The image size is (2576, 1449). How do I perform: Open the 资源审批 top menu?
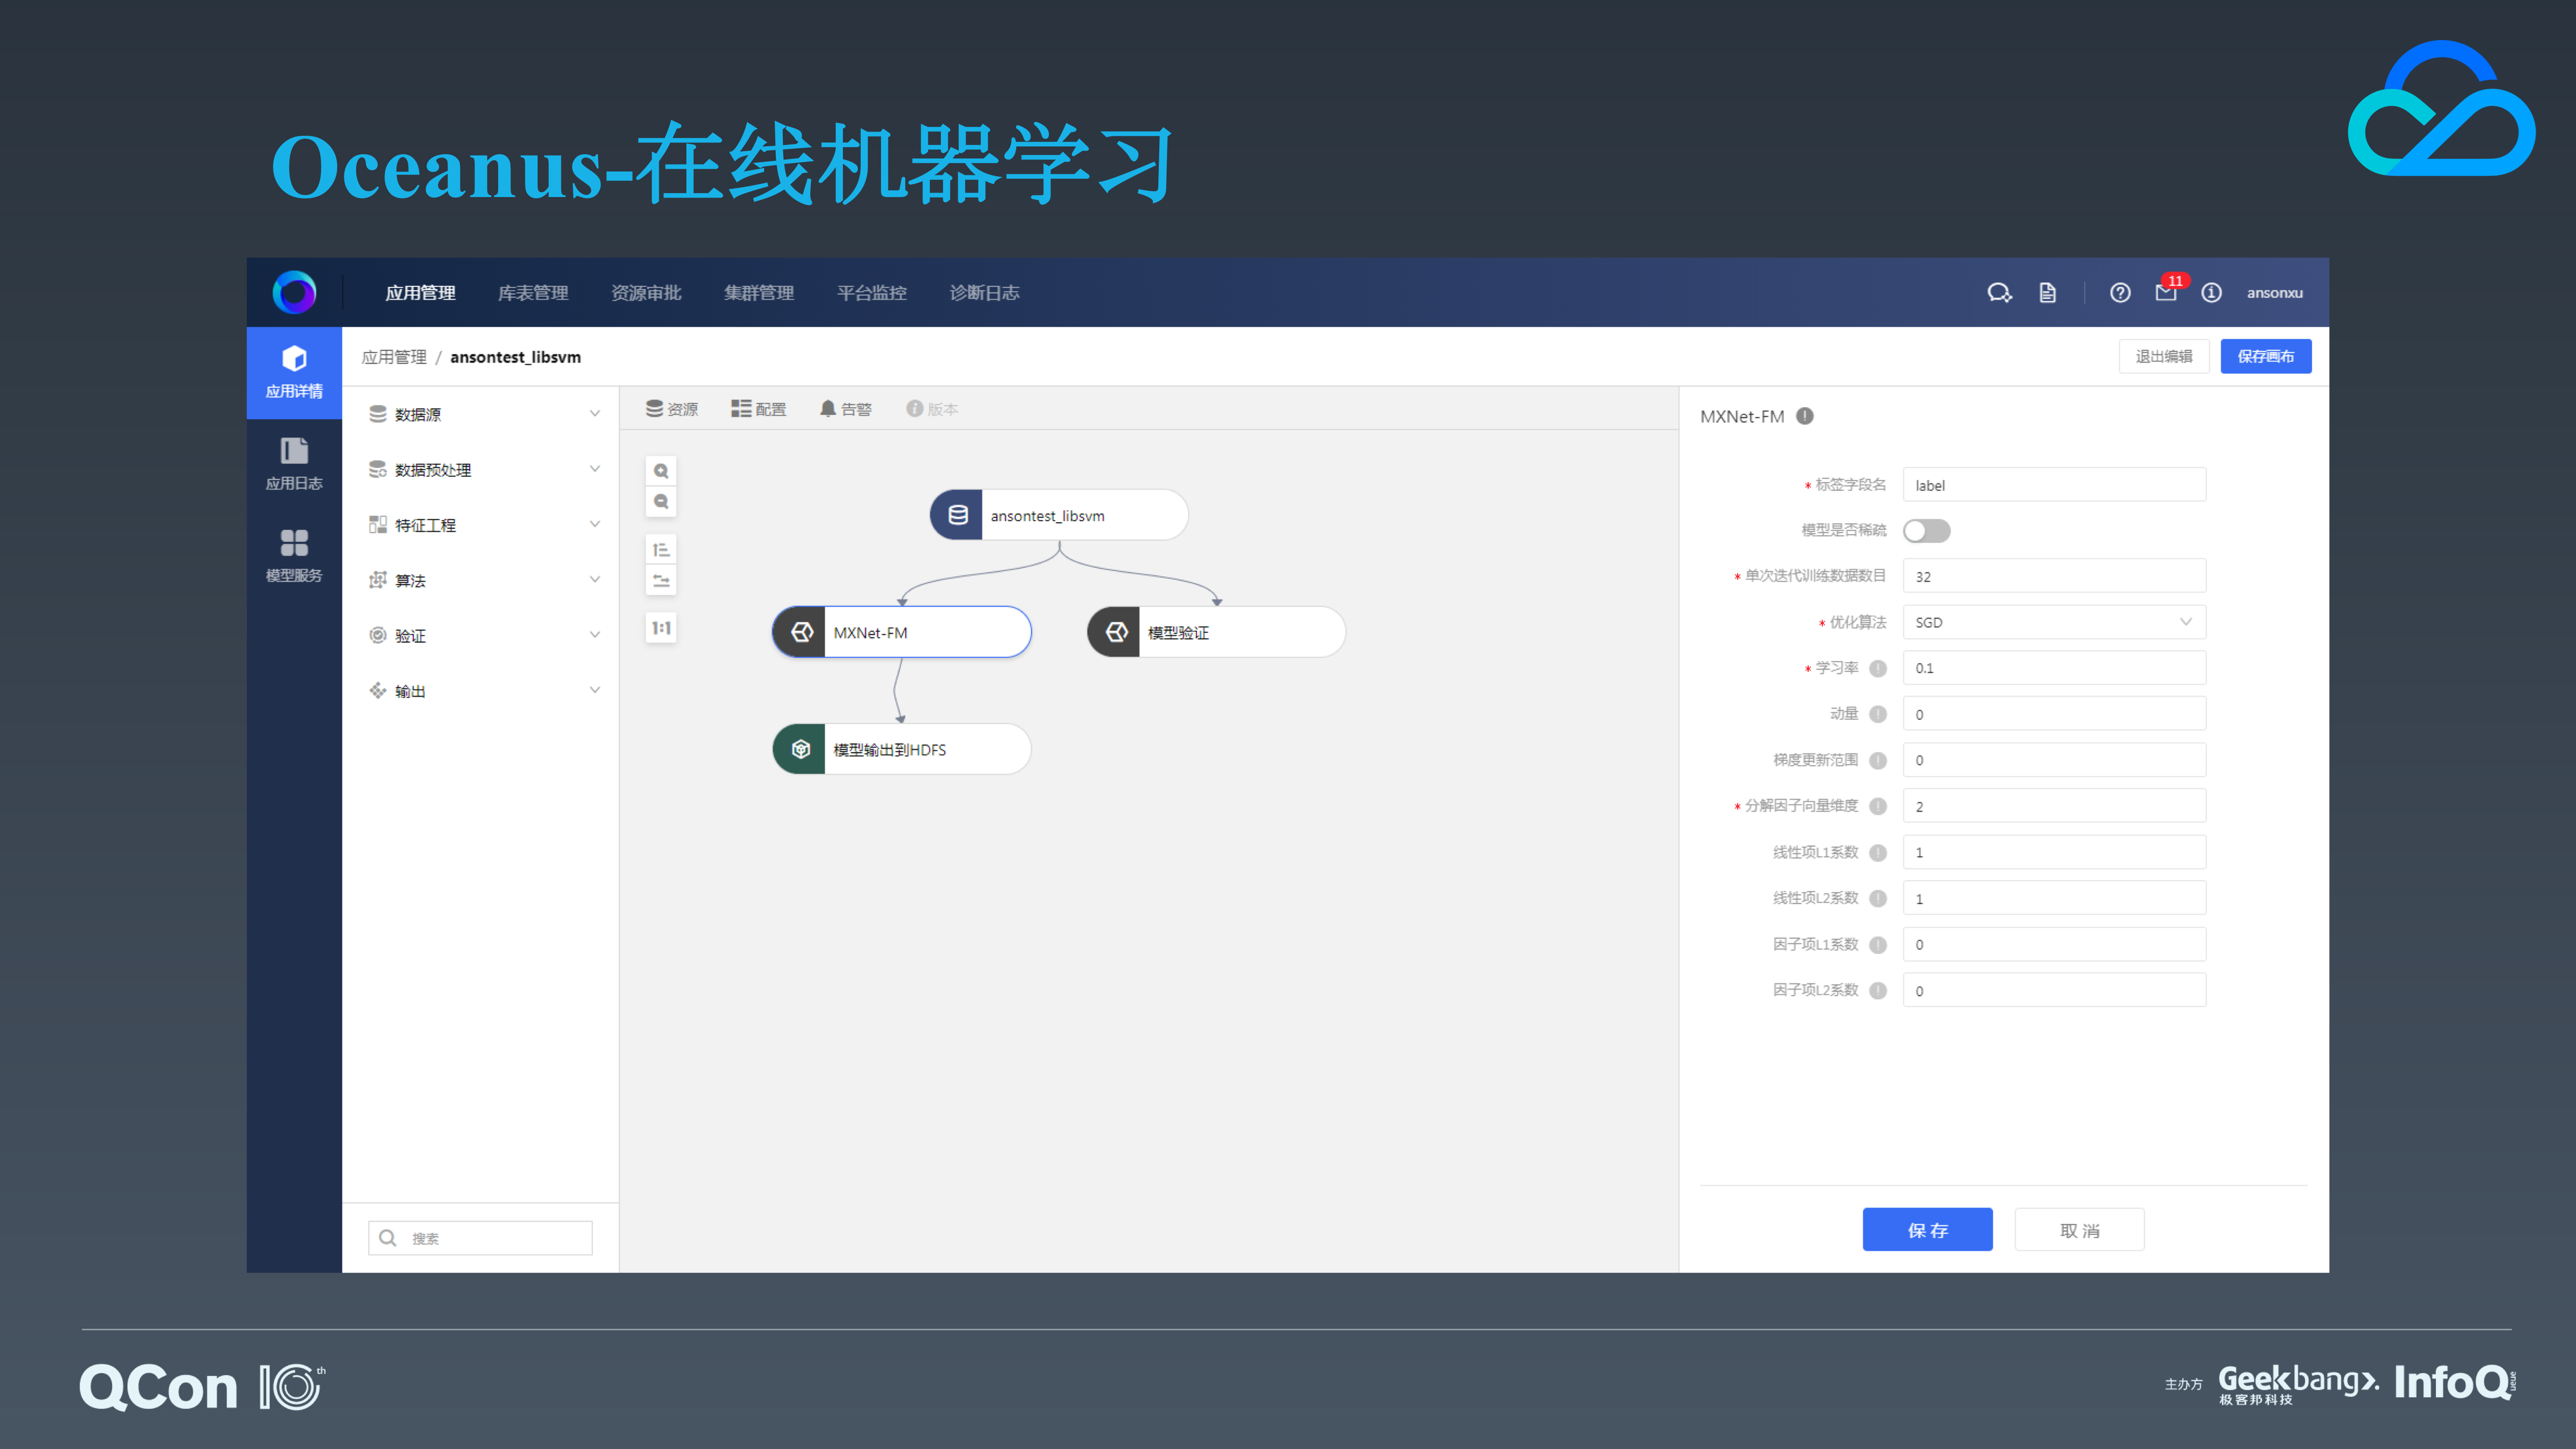point(646,293)
